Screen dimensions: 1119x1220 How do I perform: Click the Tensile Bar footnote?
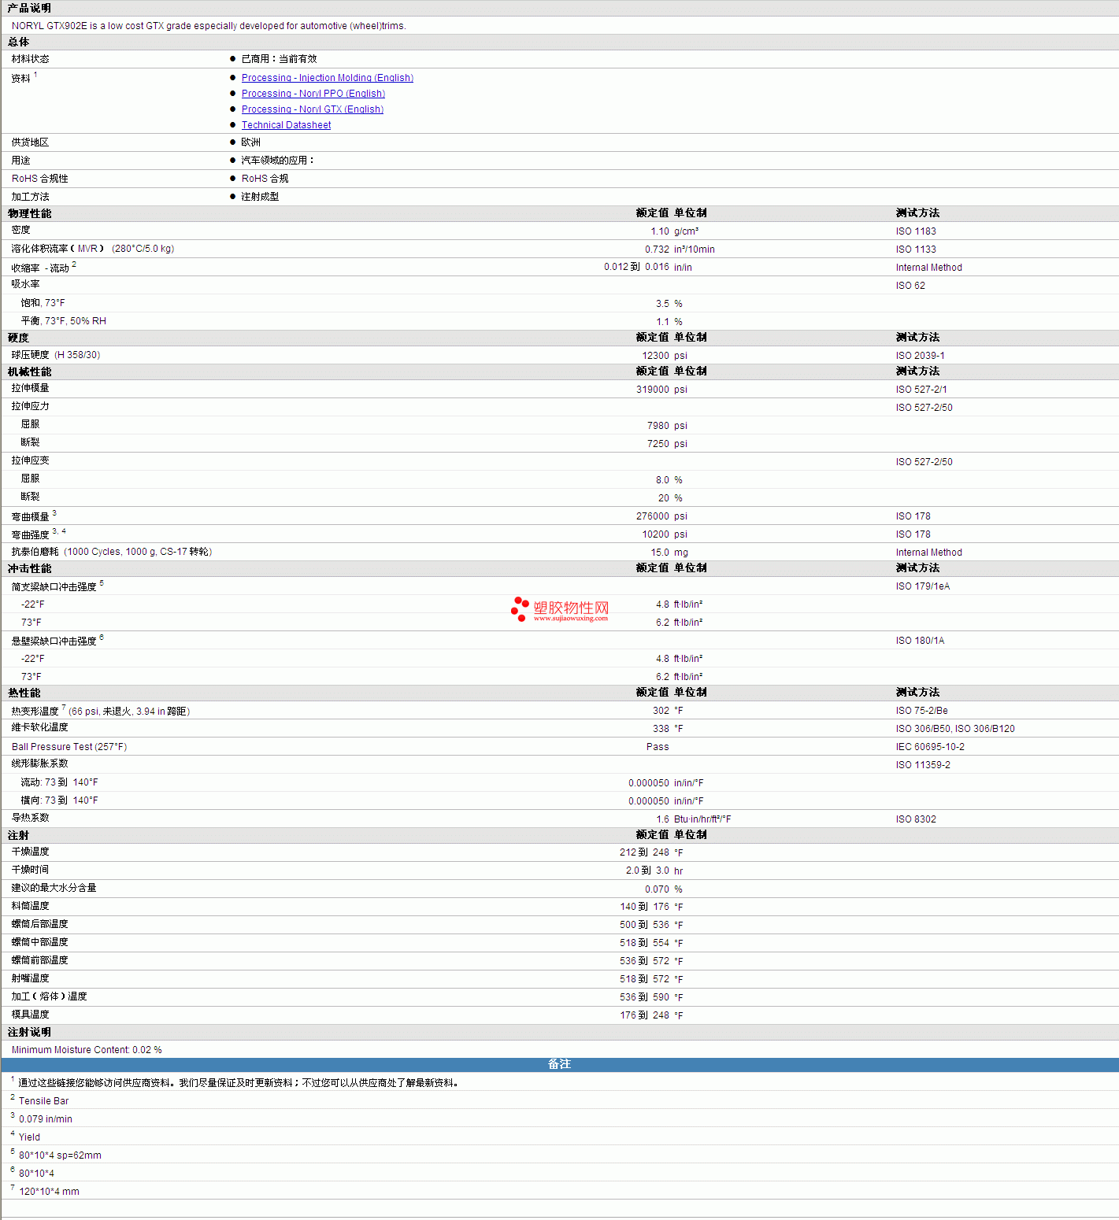pyautogui.click(x=43, y=1101)
